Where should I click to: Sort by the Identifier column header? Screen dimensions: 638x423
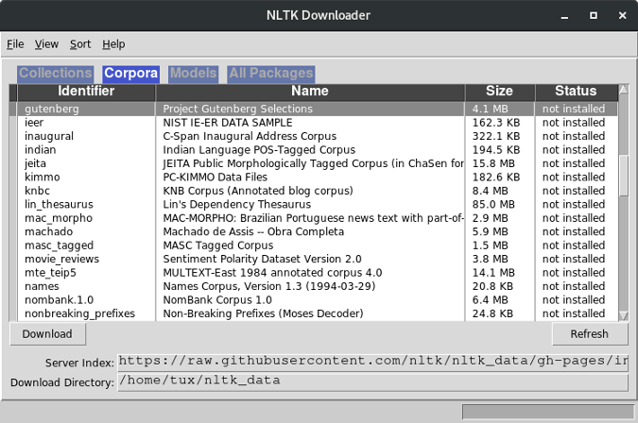pyautogui.click(x=86, y=91)
